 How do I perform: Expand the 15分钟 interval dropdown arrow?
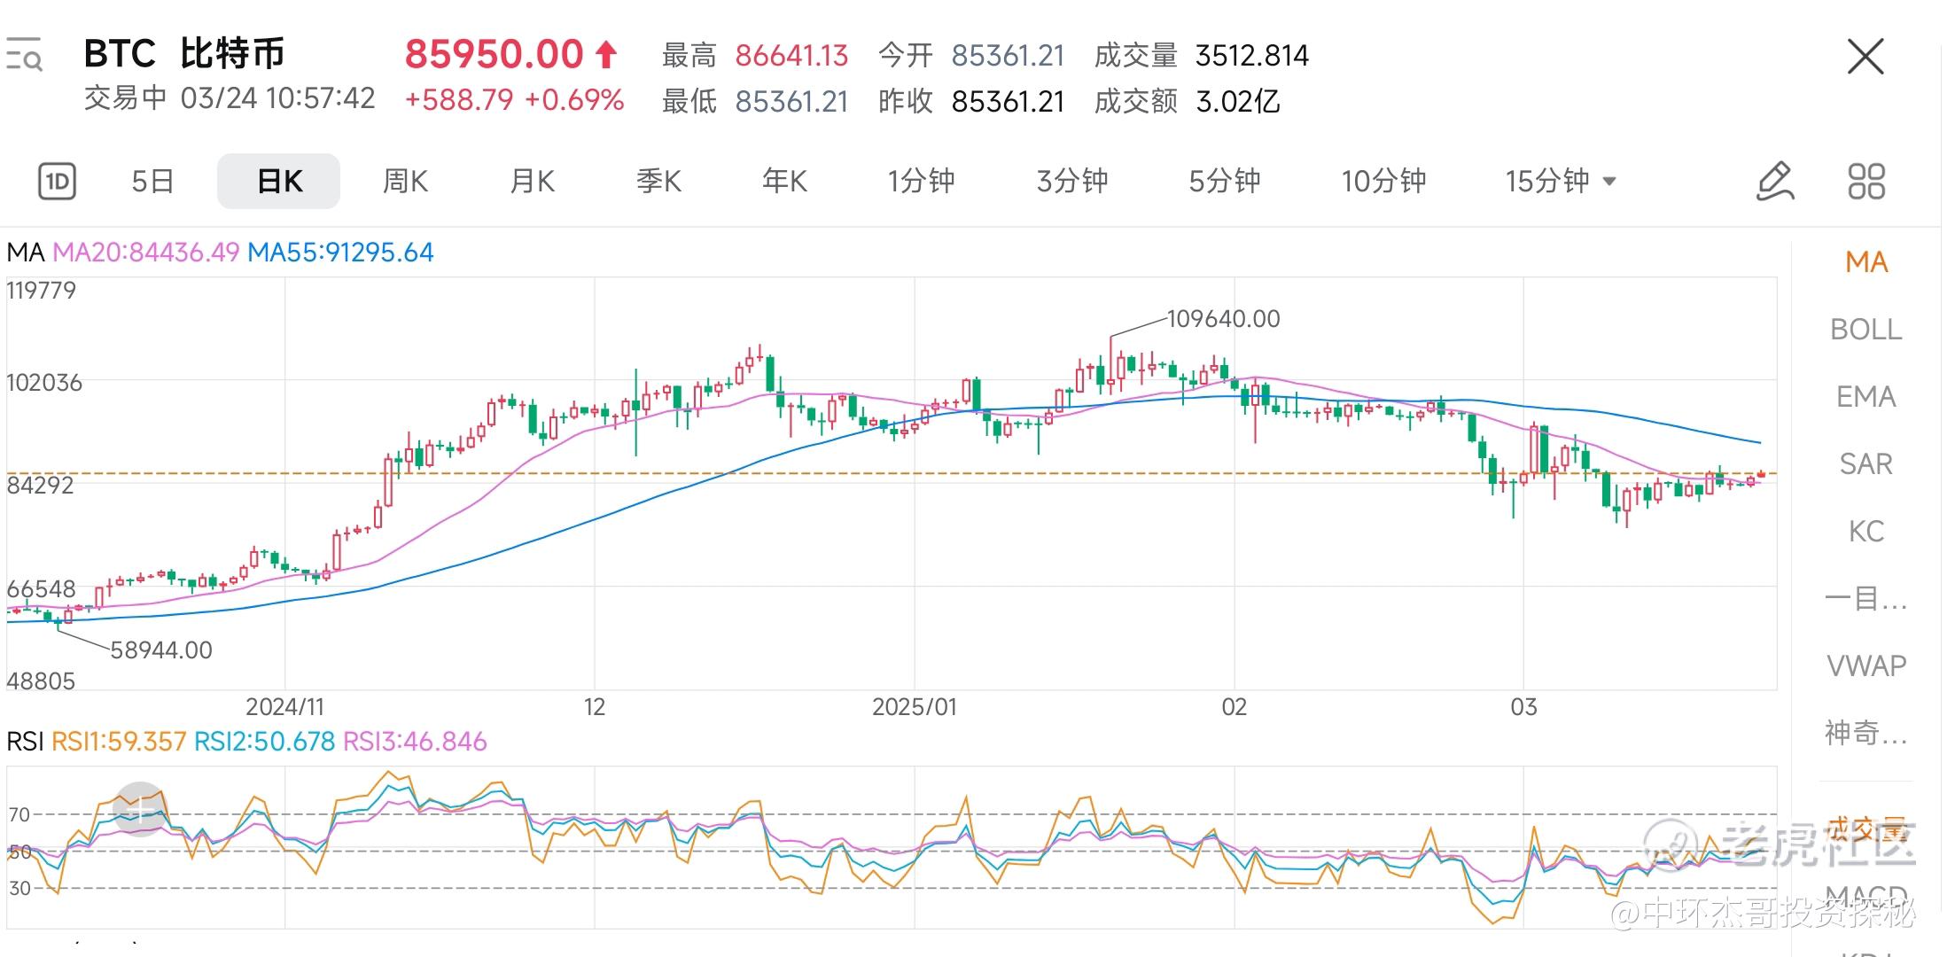tap(1609, 182)
